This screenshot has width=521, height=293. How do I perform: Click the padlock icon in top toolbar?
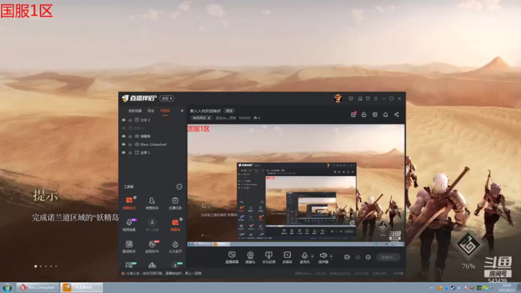[x=364, y=115]
